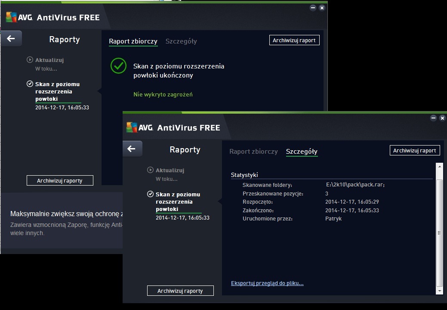Open Eksportuj przegląd do pliku link
Viewport: 447px width, 310px height.
point(267,283)
